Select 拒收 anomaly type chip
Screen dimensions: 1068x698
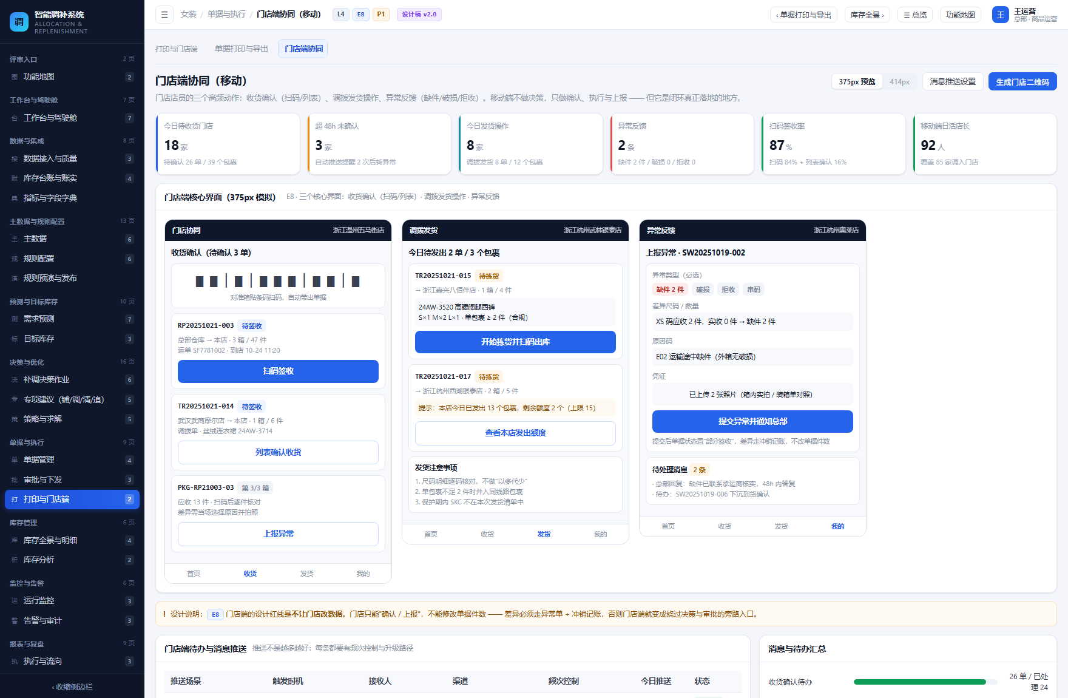pos(728,290)
